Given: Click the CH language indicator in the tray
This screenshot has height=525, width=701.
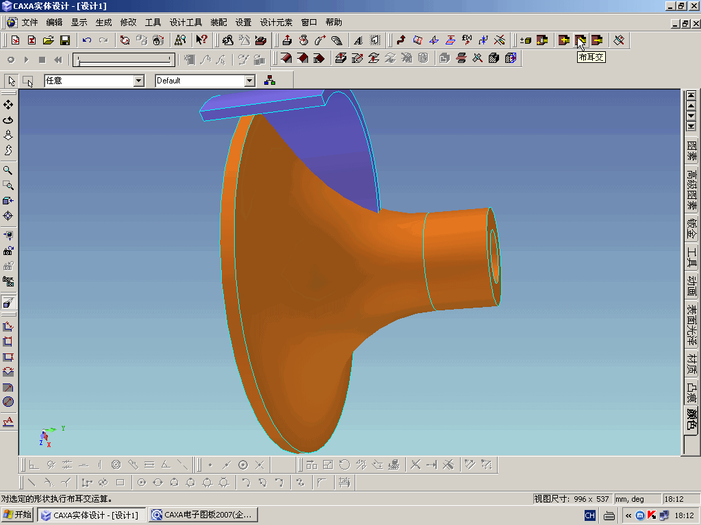Looking at the screenshot, I should [589, 515].
